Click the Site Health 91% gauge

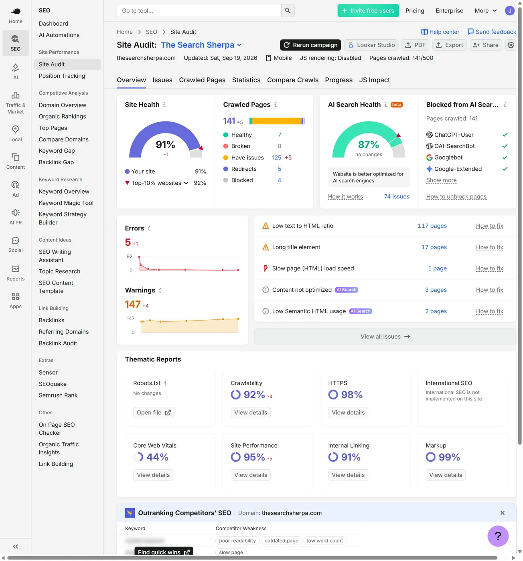[166, 140]
